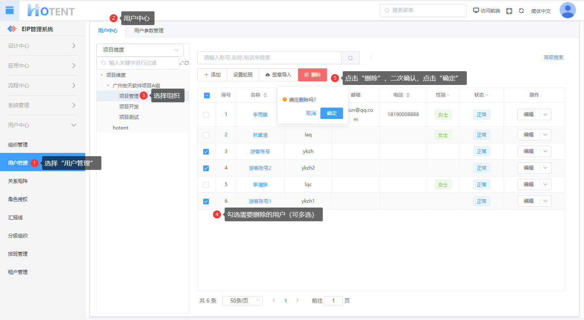Click the 搜索菜单 search field

[x=423, y=11]
